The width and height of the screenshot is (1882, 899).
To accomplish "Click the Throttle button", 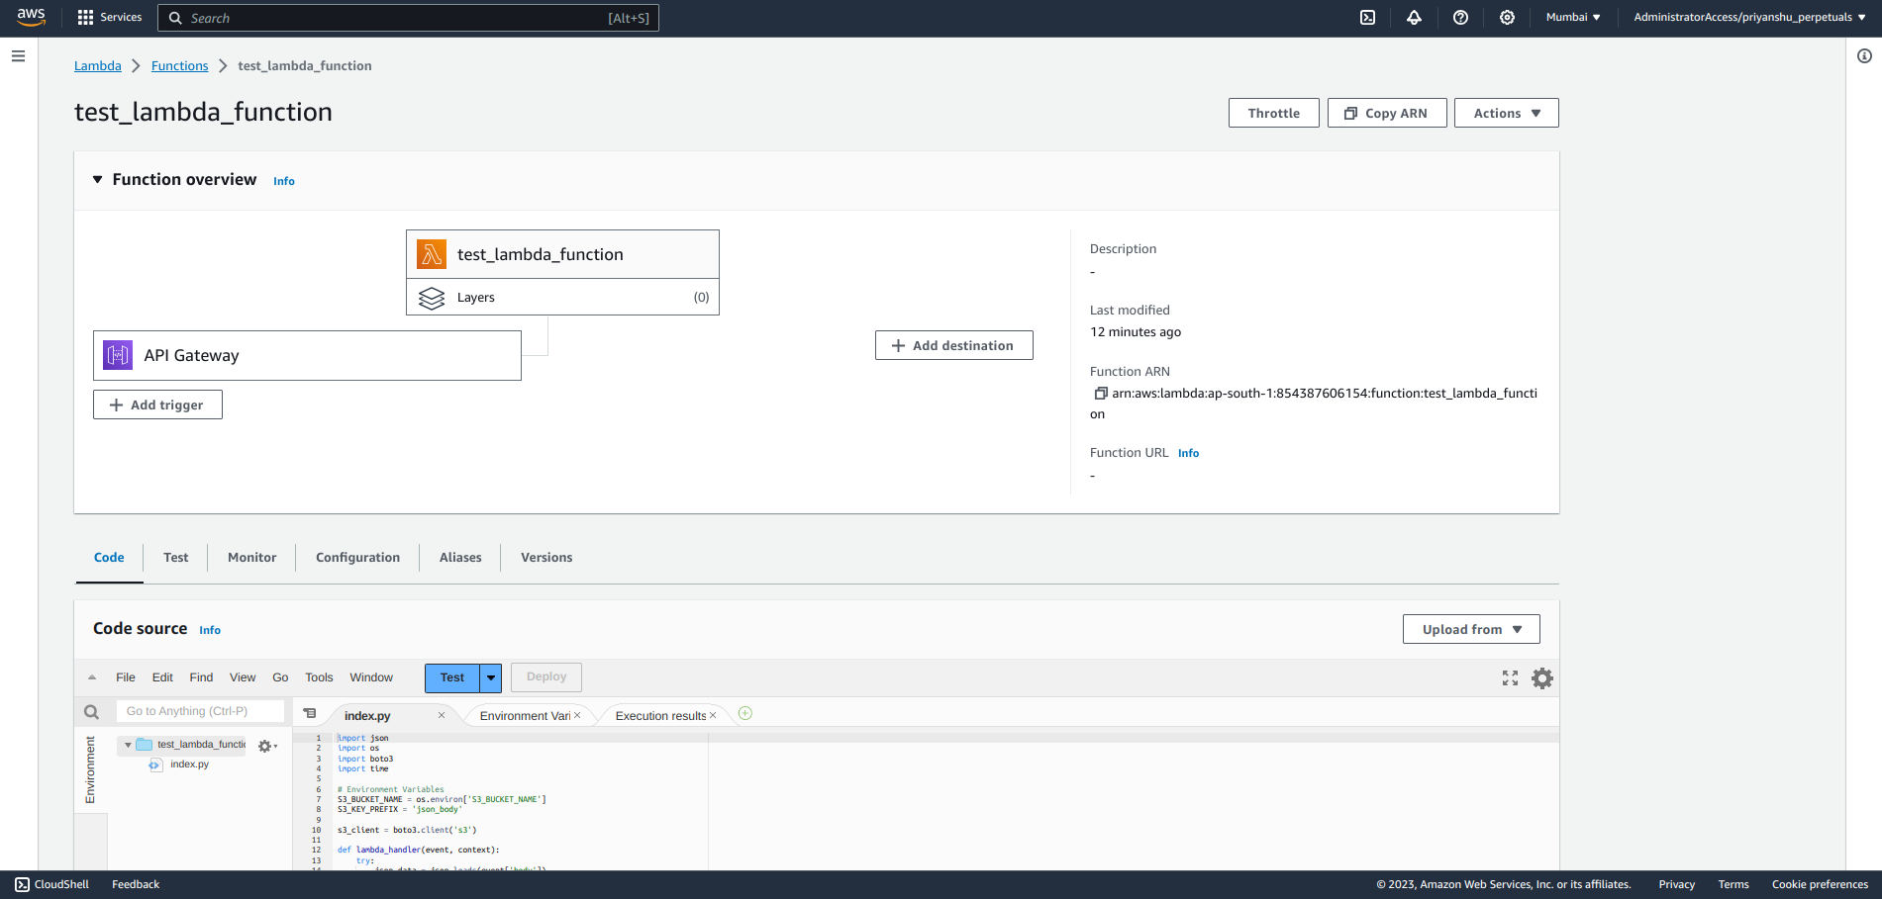I will [1274, 113].
